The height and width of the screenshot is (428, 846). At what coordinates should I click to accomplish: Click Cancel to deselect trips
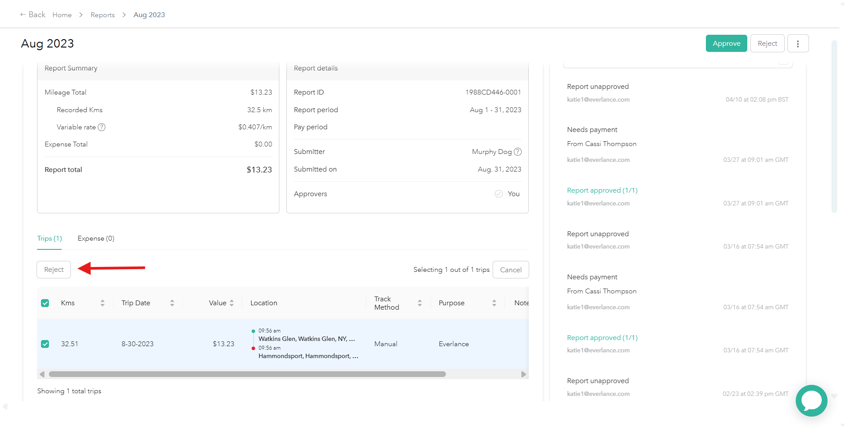[x=510, y=270]
